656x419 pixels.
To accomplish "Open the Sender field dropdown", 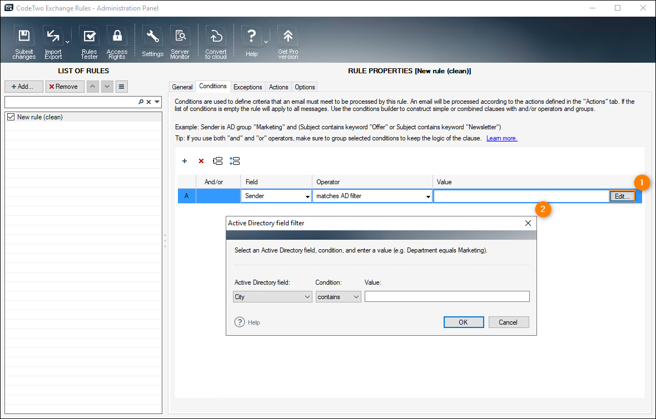I will pos(307,196).
